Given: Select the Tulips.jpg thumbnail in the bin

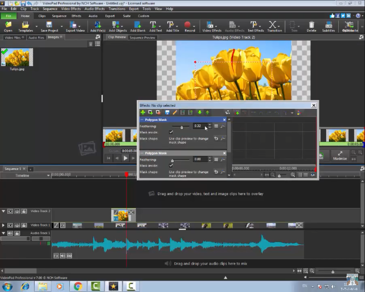Looking at the screenshot, I should point(17,57).
